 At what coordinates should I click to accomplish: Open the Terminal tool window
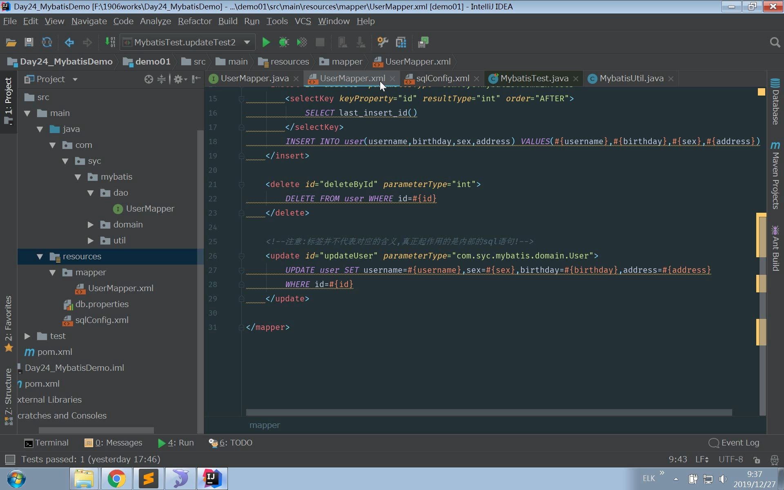pyautogui.click(x=46, y=443)
